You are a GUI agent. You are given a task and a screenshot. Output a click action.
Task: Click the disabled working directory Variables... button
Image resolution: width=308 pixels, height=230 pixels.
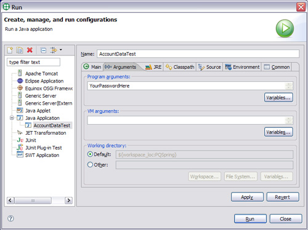pos(277,176)
